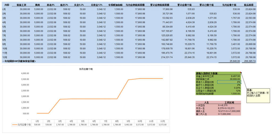Select the 税后所得 column header
Image resolution: width=272 pixels, height=135 pixels.
[249, 5]
